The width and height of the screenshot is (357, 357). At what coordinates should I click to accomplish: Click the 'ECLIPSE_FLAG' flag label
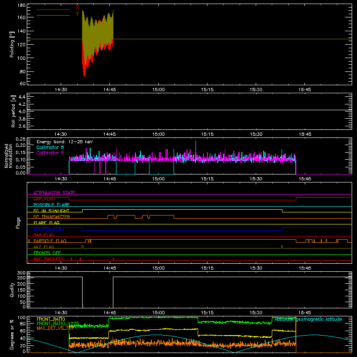(49, 229)
